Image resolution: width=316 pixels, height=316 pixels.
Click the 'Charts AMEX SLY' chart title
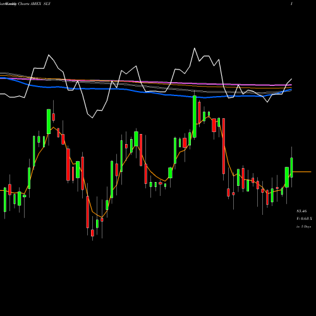[x=34, y=4]
